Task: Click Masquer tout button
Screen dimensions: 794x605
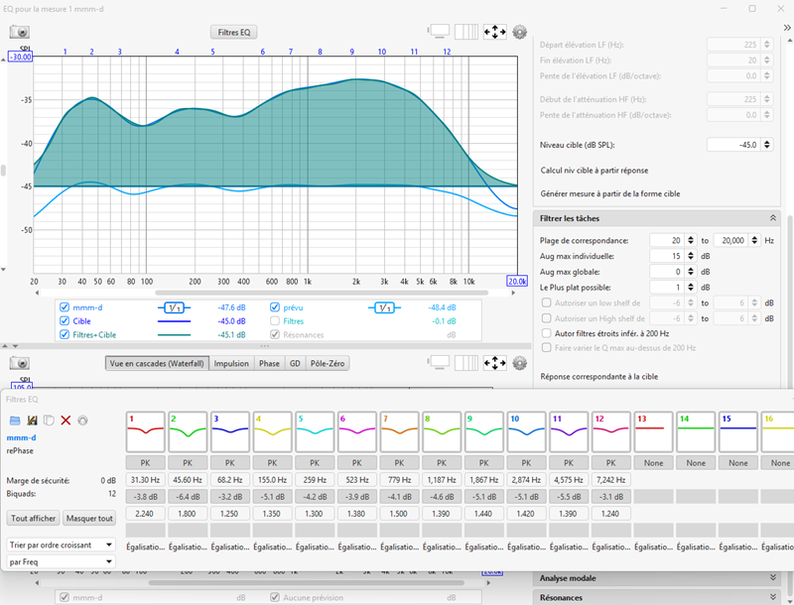Action: tap(89, 518)
